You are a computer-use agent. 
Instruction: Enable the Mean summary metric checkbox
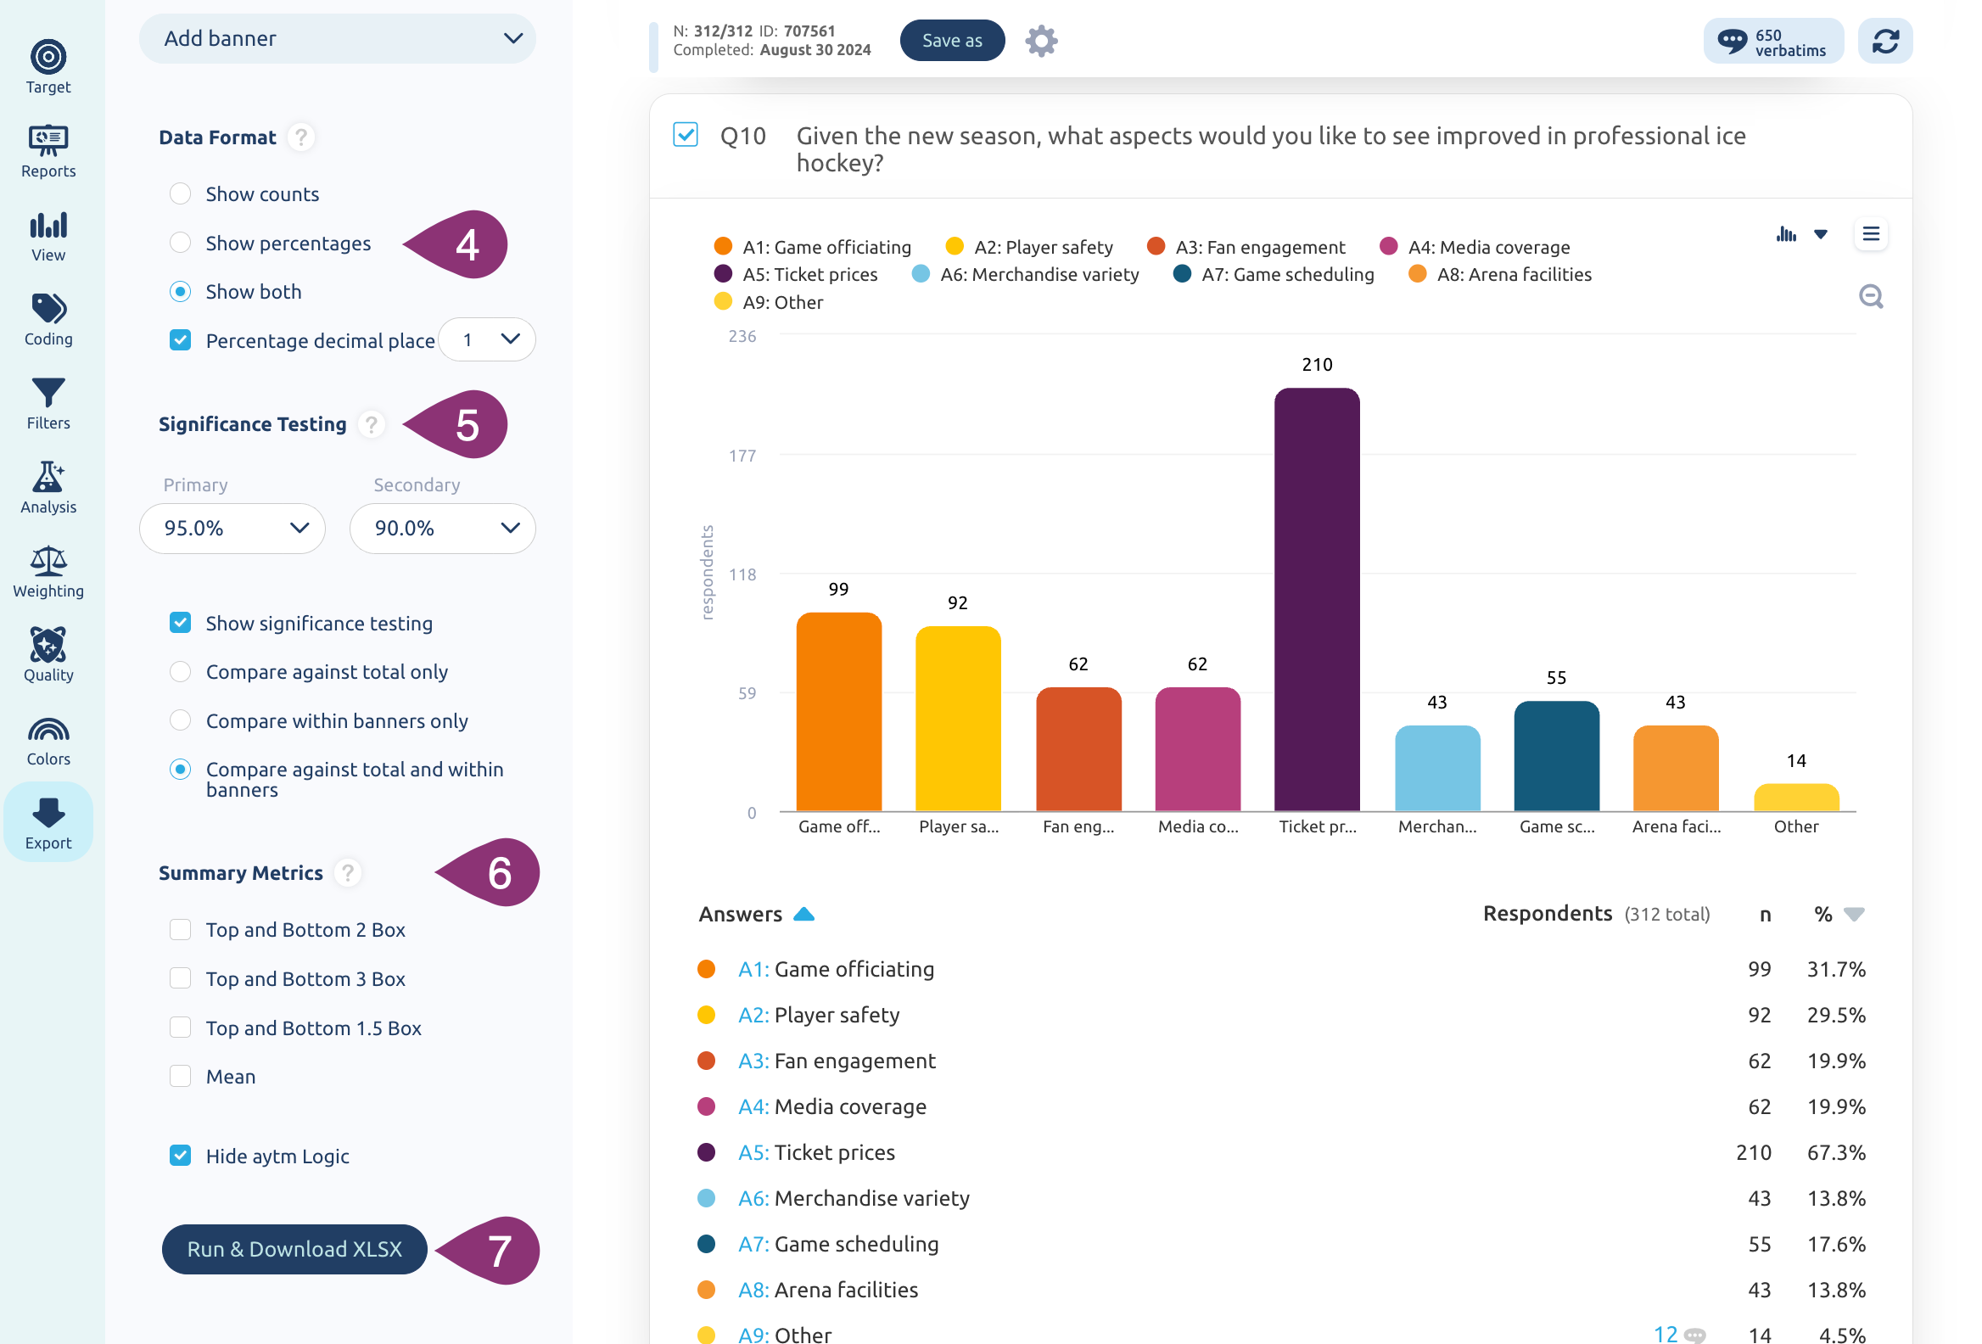point(180,1076)
